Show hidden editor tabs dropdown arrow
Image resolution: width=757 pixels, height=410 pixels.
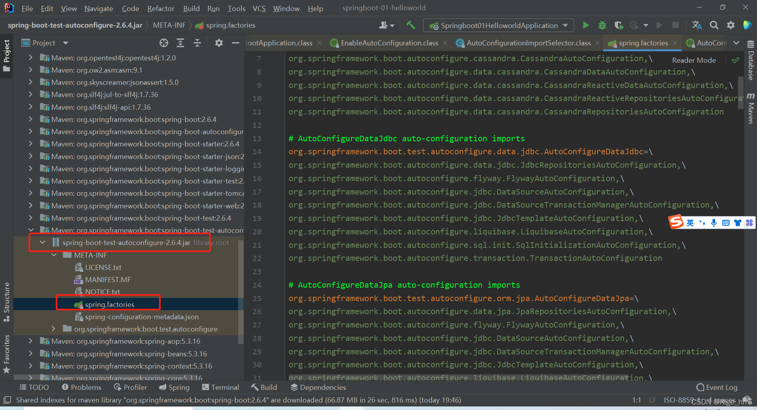click(736, 43)
